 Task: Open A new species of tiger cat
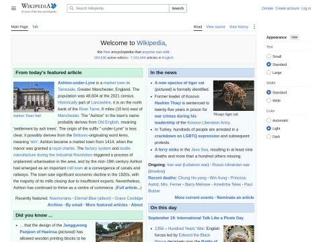(180, 83)
